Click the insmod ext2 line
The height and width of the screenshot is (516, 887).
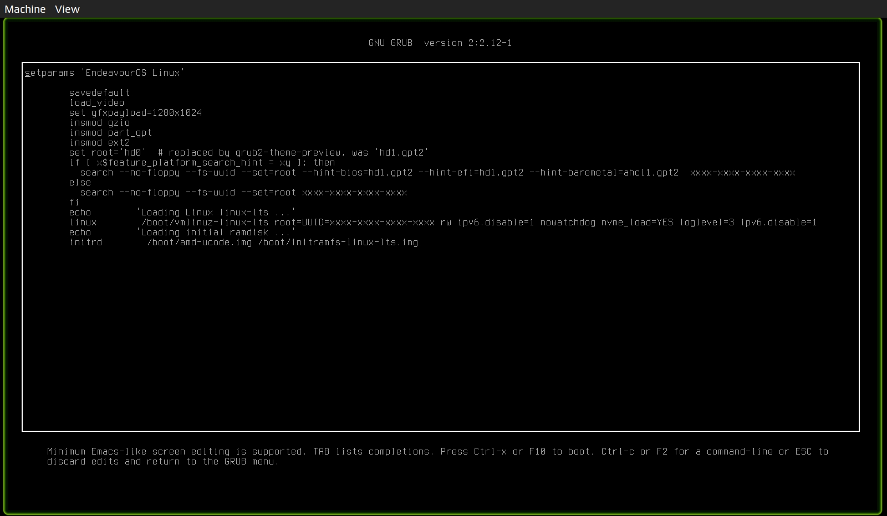click(x=99, y=142)
